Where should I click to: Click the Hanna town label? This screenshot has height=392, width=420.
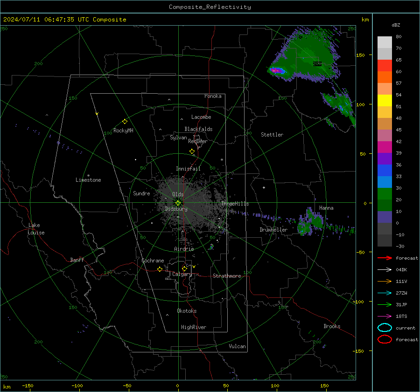coord(326,208)
